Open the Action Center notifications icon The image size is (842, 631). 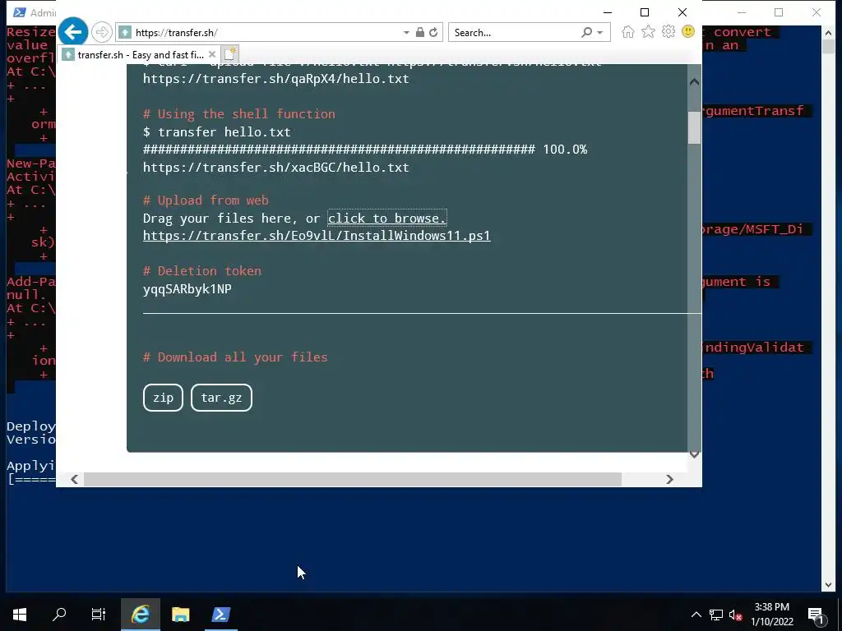(x=816, y=615)
